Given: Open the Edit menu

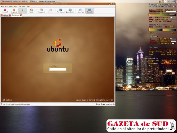Looking at the screenshot, I should [x=6, y=7].
